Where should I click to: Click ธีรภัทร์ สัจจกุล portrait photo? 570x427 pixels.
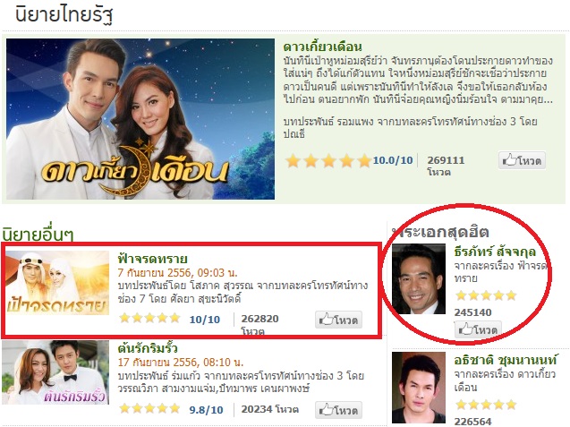pos(419,279)
